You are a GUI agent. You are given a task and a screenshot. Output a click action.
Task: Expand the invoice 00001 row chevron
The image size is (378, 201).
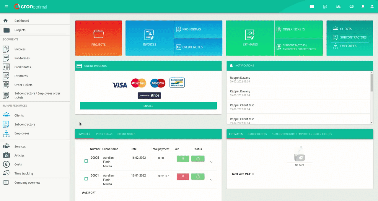pyautogui.click(x=211, y=180)
